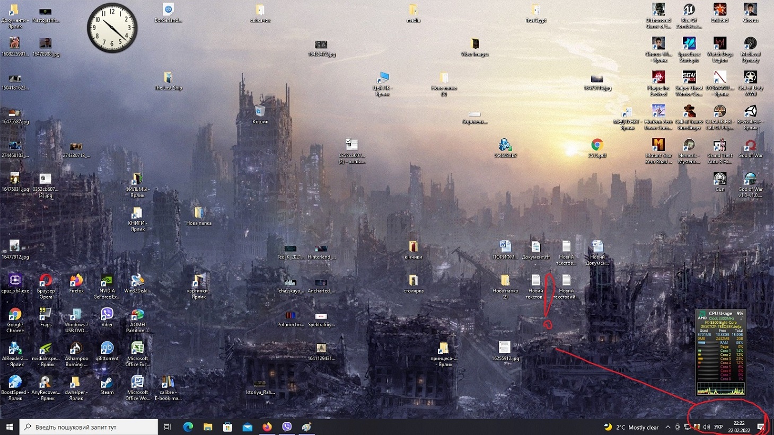
Task: Select the nvidiaInspector shortcut
Action: pos(46,354)
